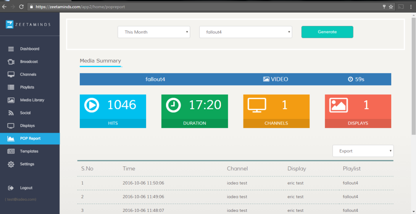Open the Export dropdown
This screenshot has width=416, height=214.
point(363,151)
